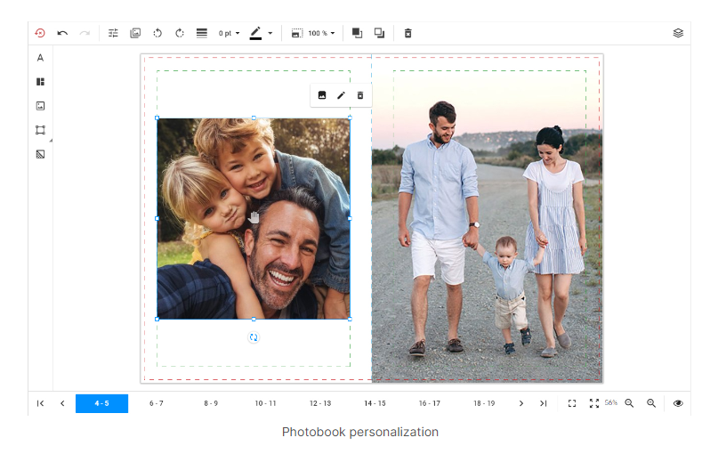Click the pencil edit icon above photo
This screenshot has width=718, height=454.
341,95
